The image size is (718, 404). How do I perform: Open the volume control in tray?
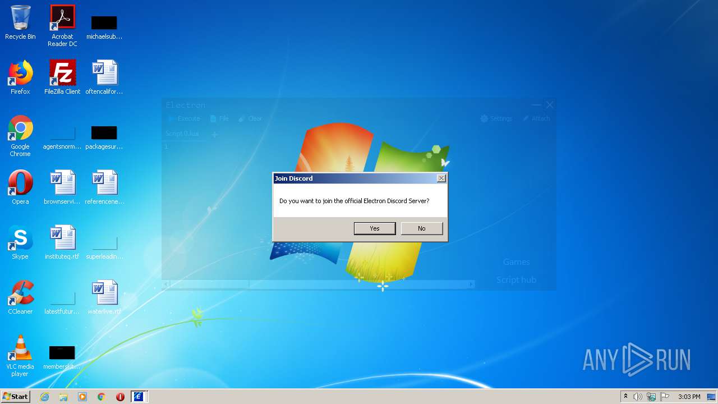click(x=638, y=397)
